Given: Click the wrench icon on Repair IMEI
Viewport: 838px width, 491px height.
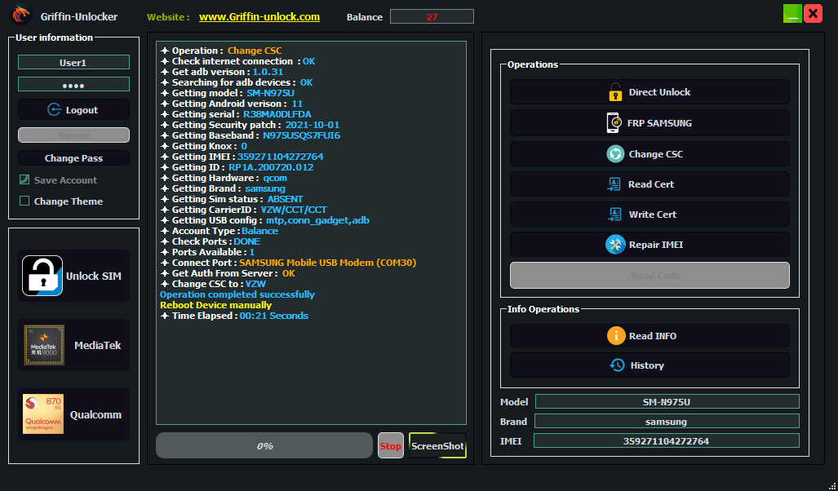Looking at the screenshot, I should click(615, 245).
